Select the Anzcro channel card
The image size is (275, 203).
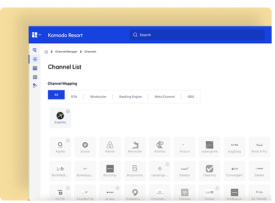click(185, 147)
